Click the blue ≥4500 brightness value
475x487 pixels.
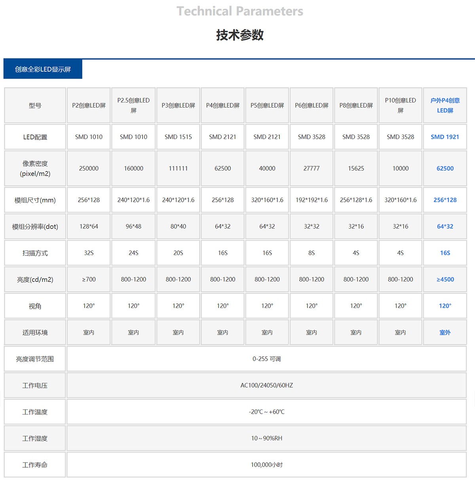[445, 280]
